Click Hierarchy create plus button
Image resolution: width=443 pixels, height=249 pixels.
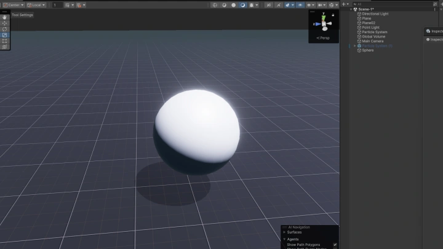coord(343,4)
